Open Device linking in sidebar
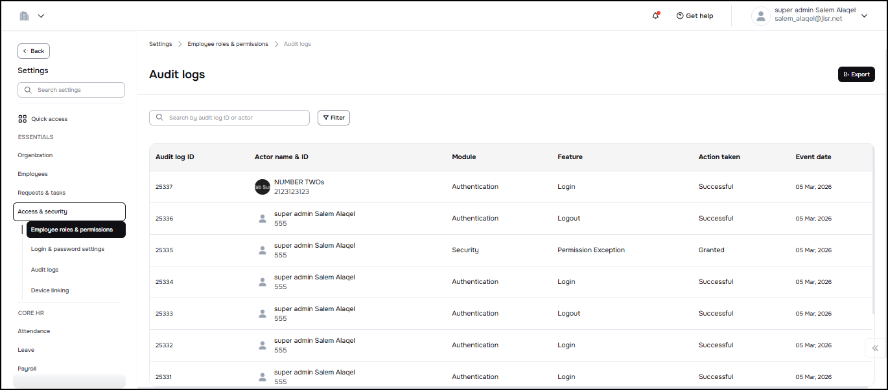Viewport: 888px width, 390px height. point(50,290)
